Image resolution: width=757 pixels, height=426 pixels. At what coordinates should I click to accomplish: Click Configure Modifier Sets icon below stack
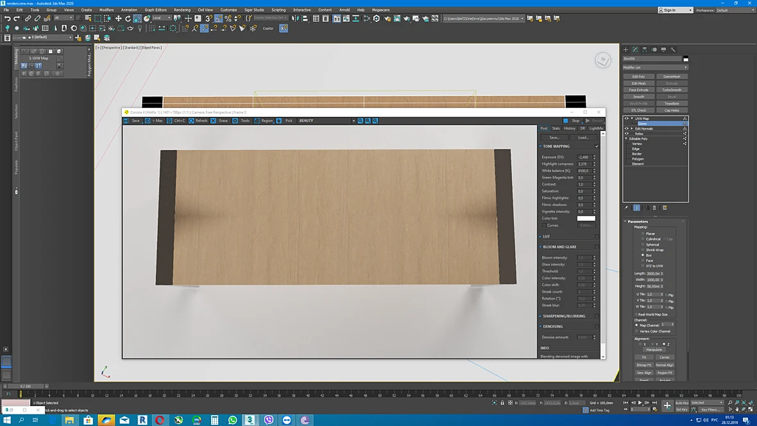[665, 208]
